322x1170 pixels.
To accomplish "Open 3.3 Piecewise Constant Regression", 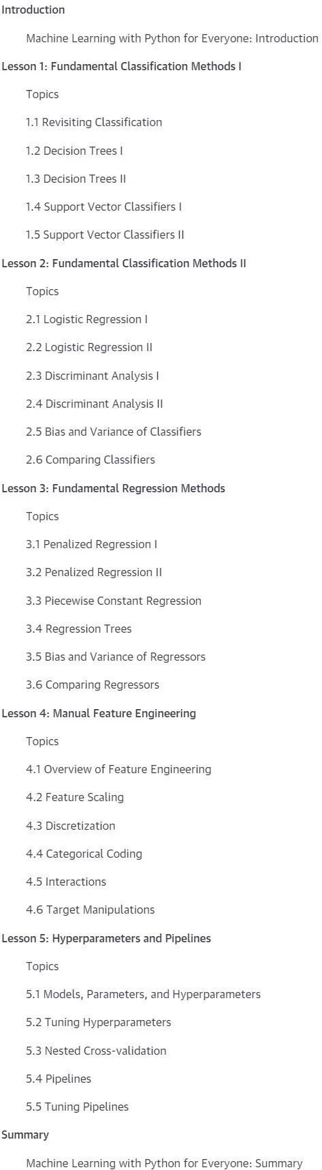I will coord(114,601).
